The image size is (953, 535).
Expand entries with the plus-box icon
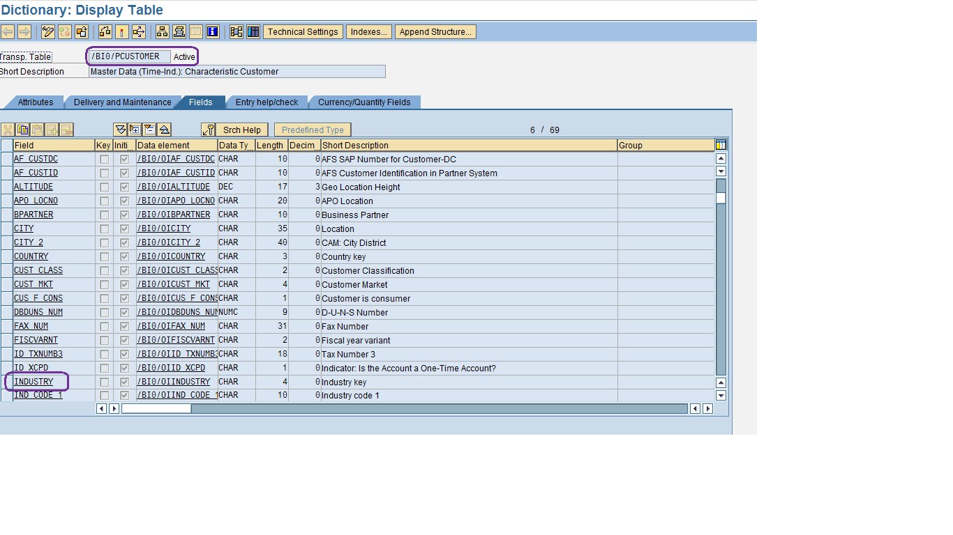click(135, 130)
